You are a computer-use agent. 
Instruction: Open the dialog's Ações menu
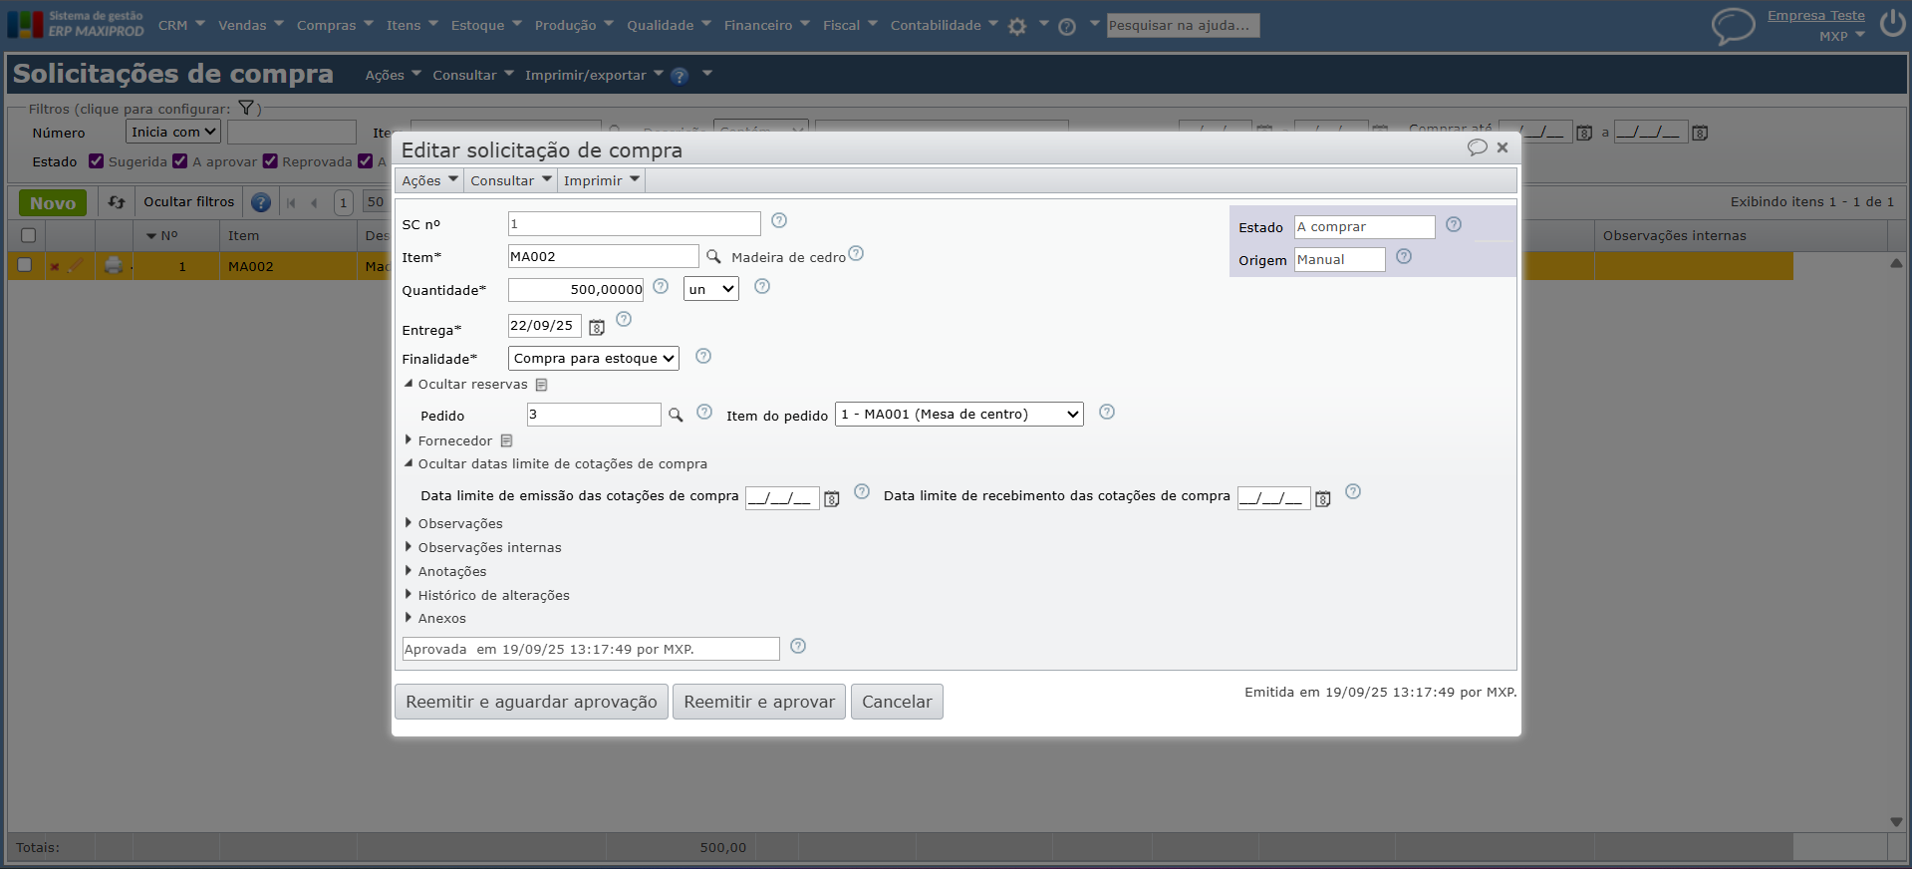pyautogui.click(x=429, y=180)
